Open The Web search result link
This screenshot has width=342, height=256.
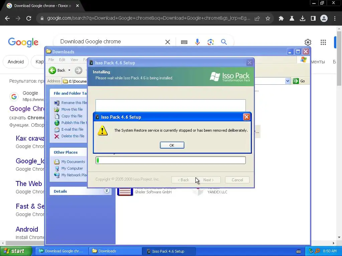(x=29, y=184)
